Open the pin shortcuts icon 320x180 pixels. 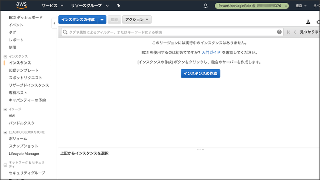(x=118, y=6)
